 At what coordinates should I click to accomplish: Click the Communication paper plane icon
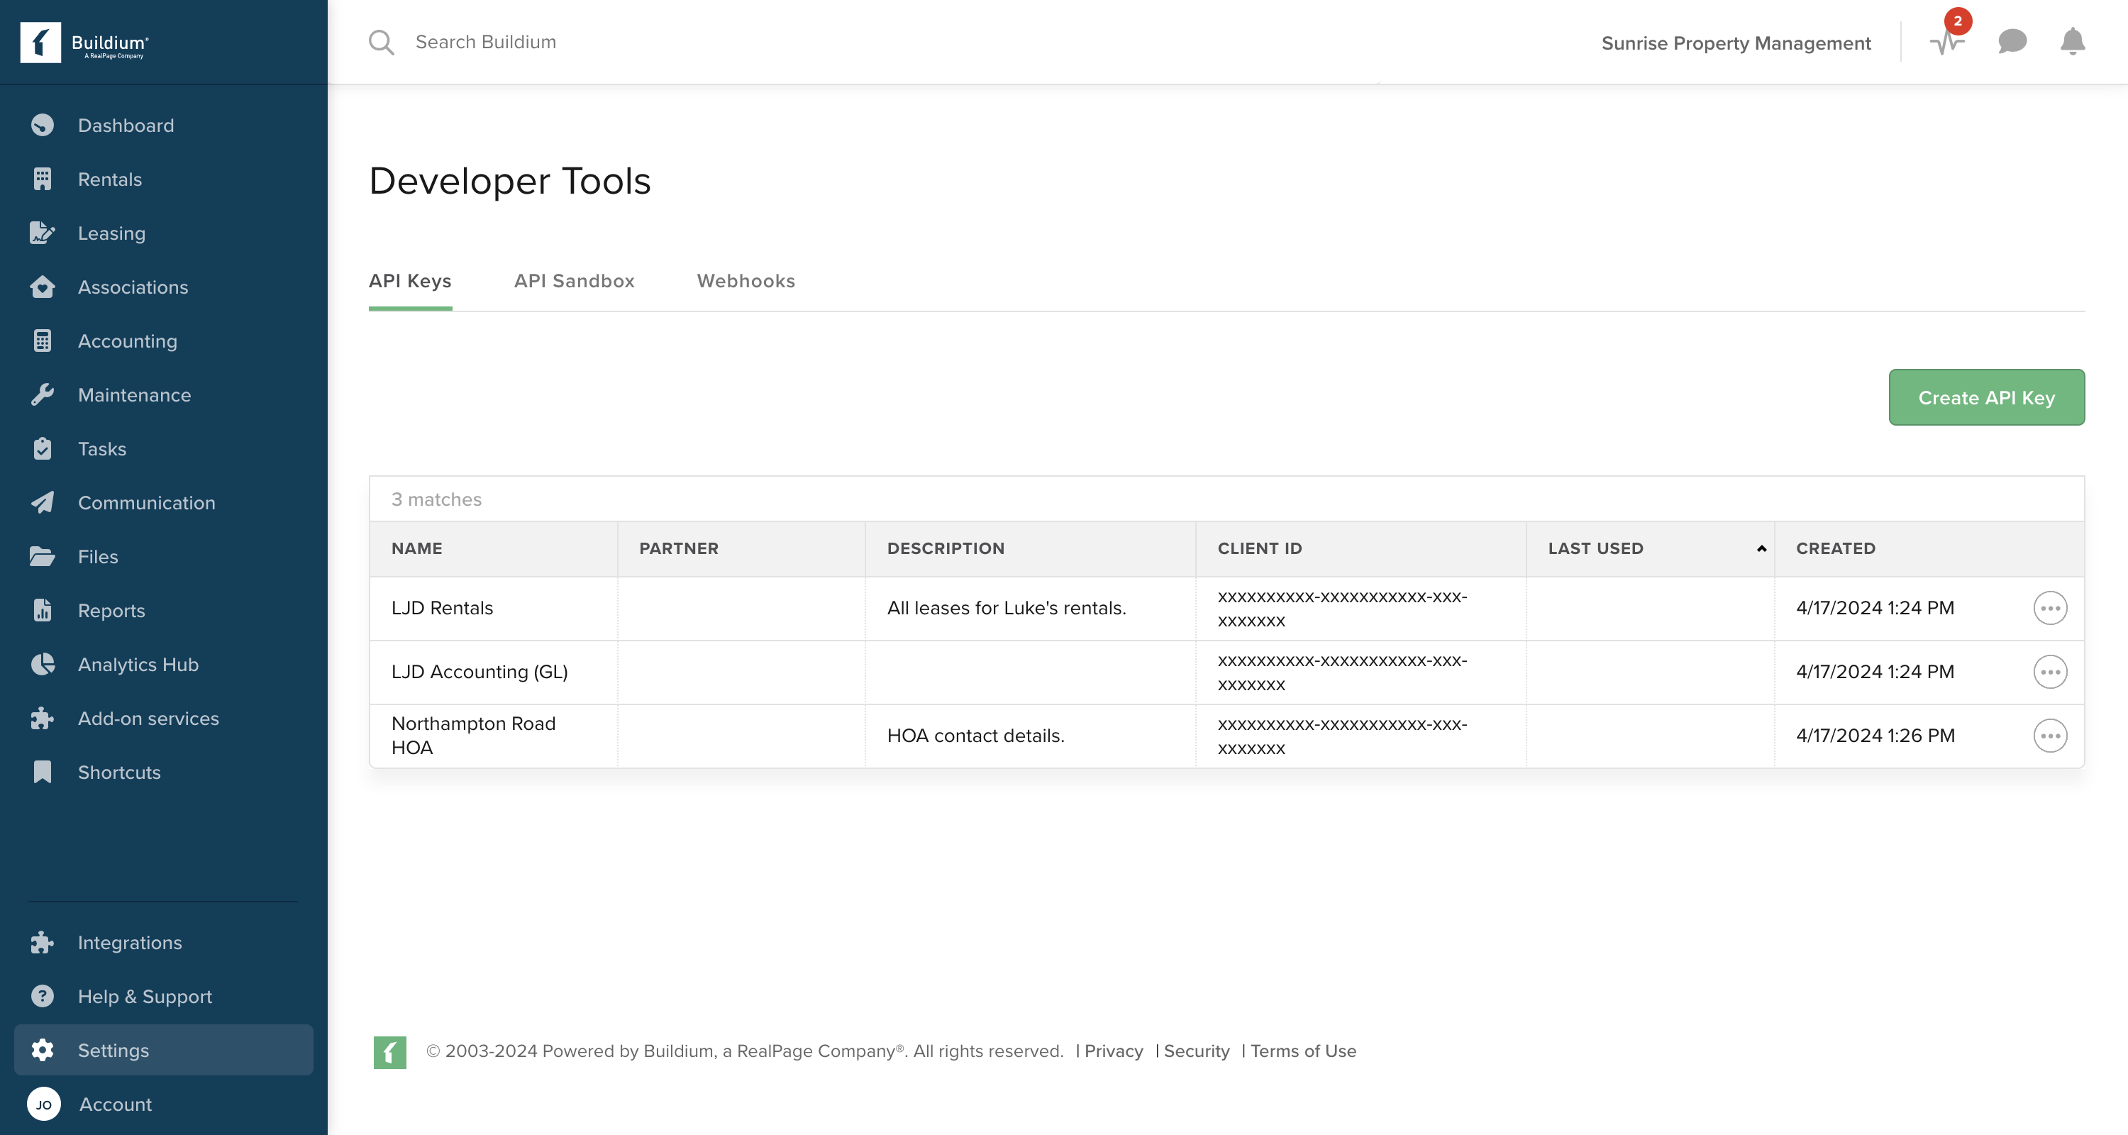pos(42,502)
